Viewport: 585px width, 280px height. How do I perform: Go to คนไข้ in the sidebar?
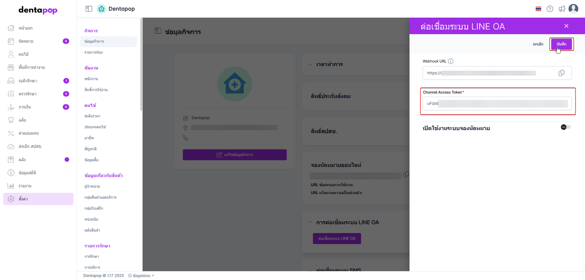click(x=23, y=54)
